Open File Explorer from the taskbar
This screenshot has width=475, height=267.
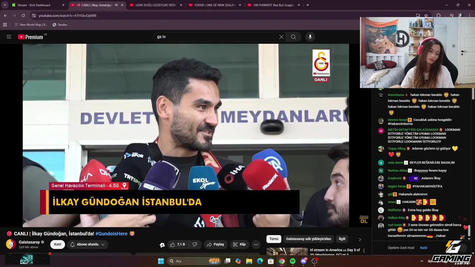pyautogui.click(x=249, y=261)
